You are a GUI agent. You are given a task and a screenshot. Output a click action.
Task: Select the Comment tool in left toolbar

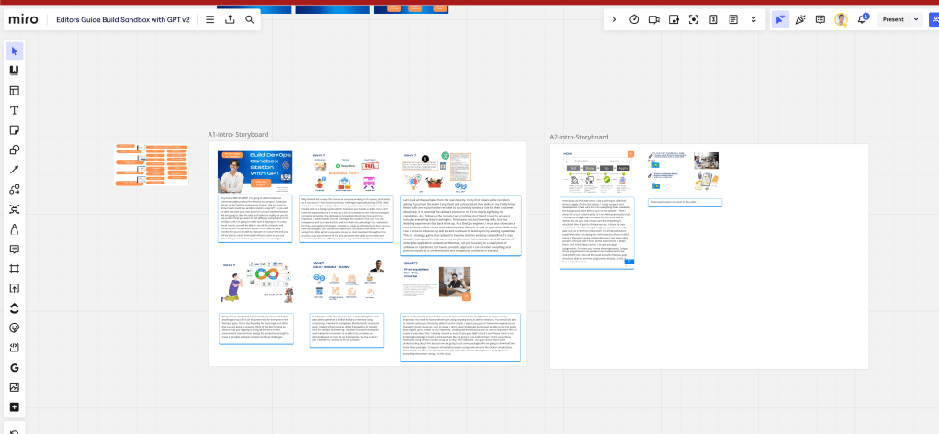(x=15, y=249)
